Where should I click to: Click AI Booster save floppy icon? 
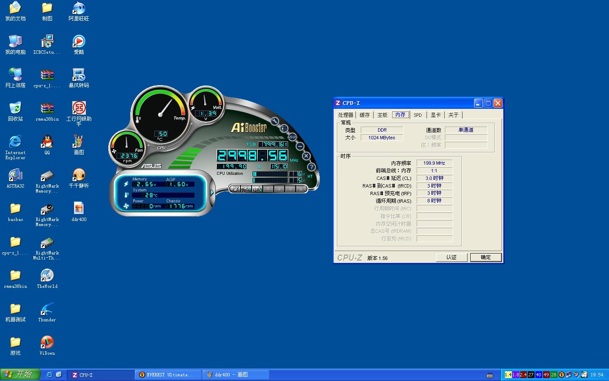[301, 189]
